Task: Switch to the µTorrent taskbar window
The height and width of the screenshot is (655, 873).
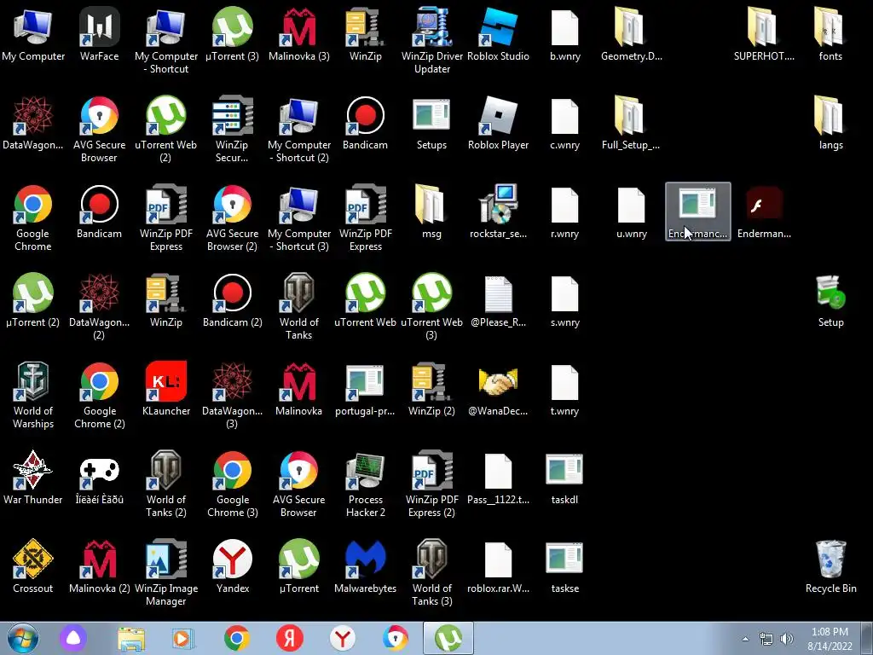Action: 448,638
